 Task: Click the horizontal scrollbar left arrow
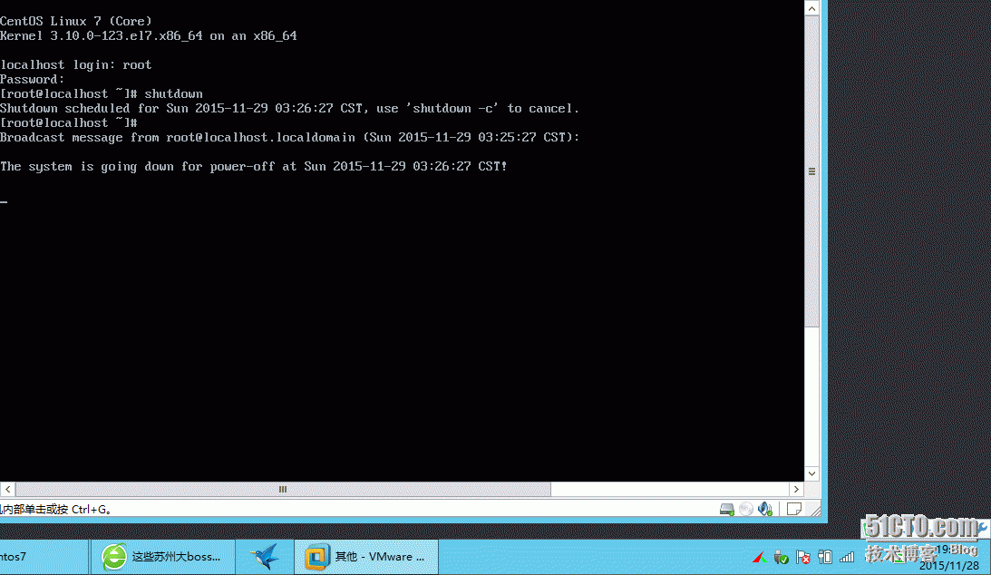[x=7, y=489]
